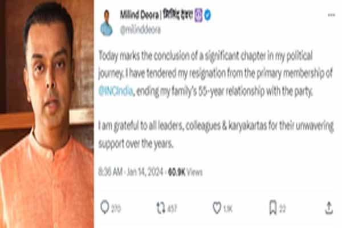Click the photo of man in orange kurta

point(47,114)
